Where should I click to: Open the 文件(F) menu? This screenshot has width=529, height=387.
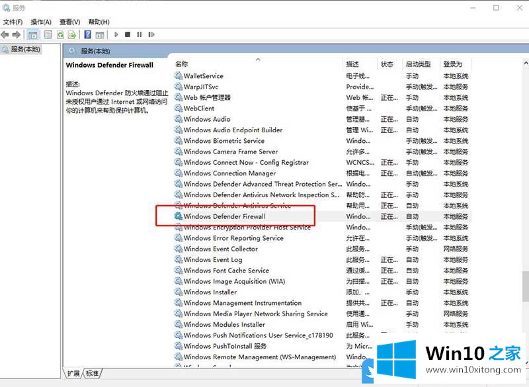pos(13,22)
